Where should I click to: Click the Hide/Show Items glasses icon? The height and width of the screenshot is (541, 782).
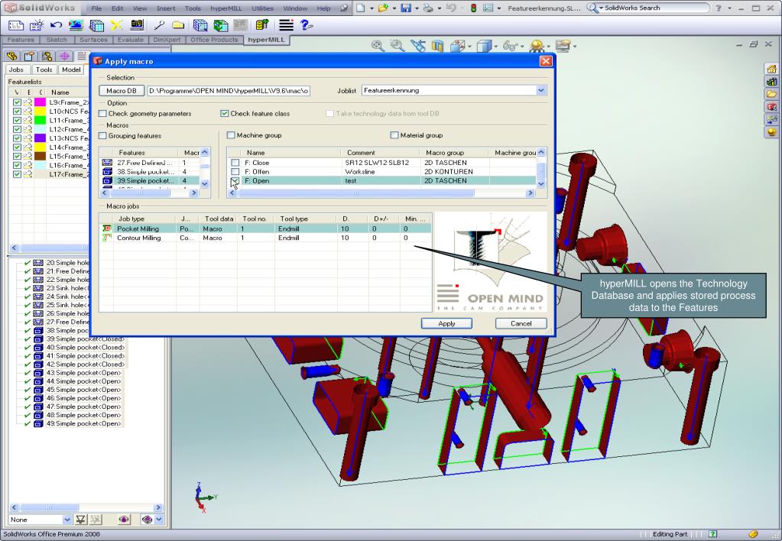pos(509,47)
